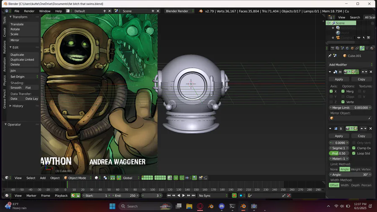This screenshot has height=212, width=377.
Task: Open the World properties tab
Action: coord(347,48)
